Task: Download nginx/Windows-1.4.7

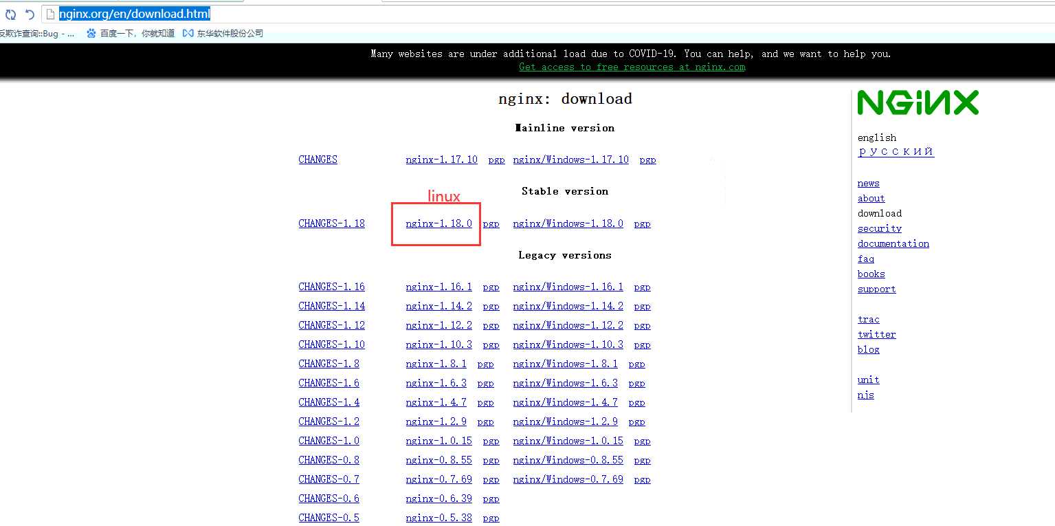Action: 565,402
